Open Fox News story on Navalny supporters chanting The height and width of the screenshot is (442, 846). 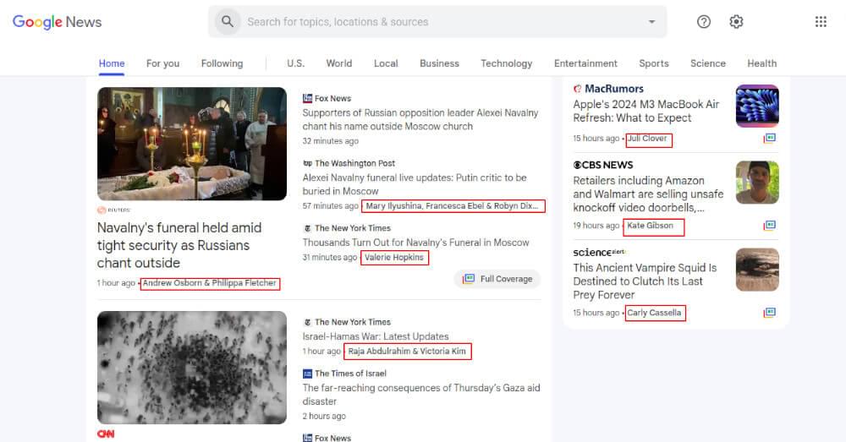(420, 120)
